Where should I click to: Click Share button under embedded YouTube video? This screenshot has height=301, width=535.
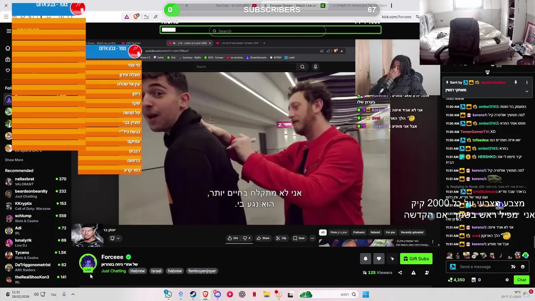click(x=262, y=238)
